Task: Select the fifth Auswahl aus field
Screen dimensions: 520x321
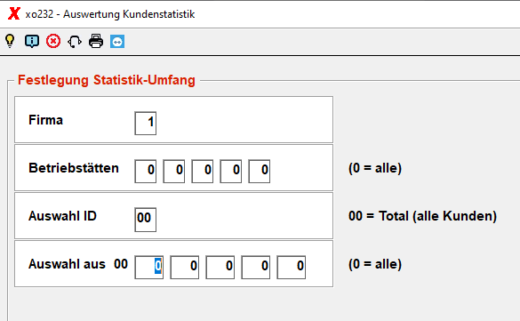Action: pyautogui.click(x=292, y=268)
